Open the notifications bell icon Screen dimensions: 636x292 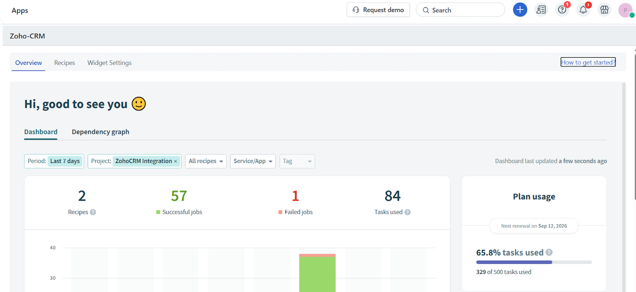(583, 10)
